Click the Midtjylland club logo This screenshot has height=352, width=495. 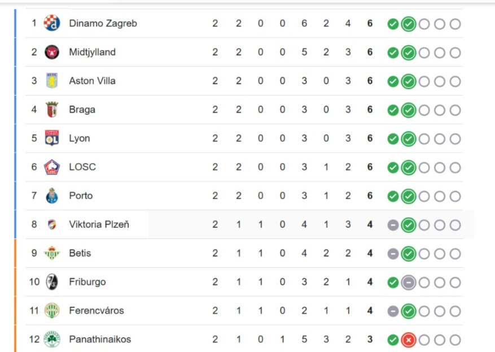click(52, 52)
